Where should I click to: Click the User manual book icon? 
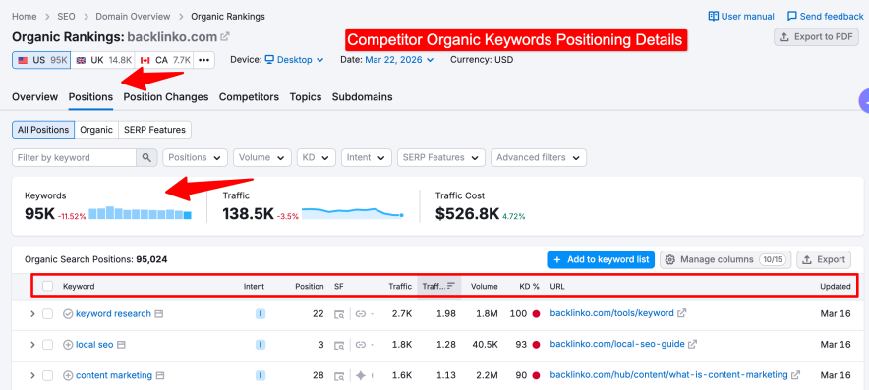tap(714, 16)
